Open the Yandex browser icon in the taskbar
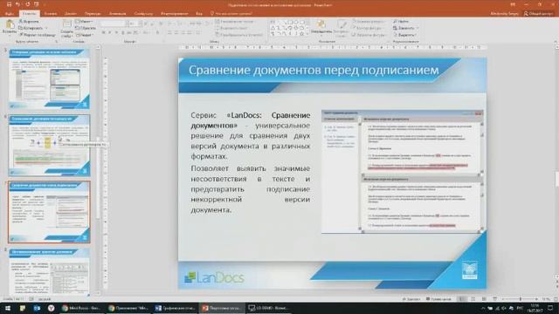Image resolution: width=559 pixels, height=314 pixels. pos(51,308)
